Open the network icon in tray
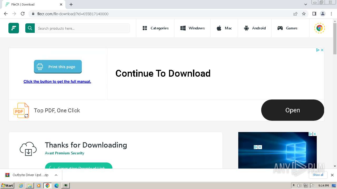The height and width of the screenshot is (189, 337). (x=306, y=186)
